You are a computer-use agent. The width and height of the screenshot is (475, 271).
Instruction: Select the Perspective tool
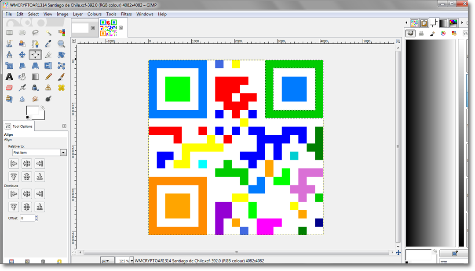pos(35,66)
